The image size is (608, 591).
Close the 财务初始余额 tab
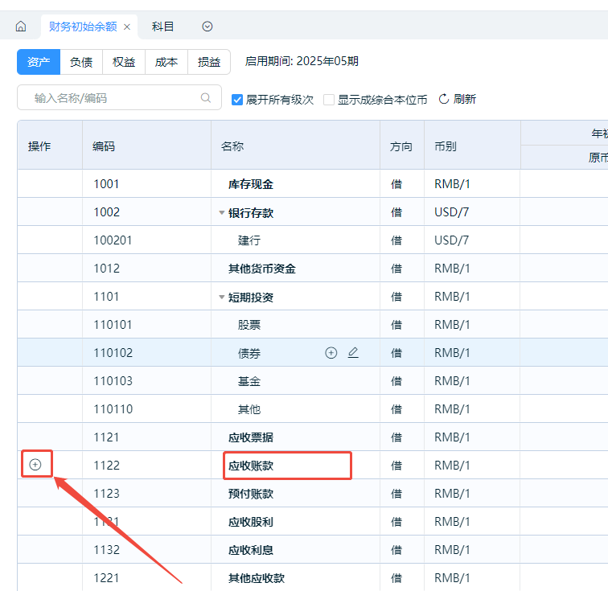click(127, 27)
